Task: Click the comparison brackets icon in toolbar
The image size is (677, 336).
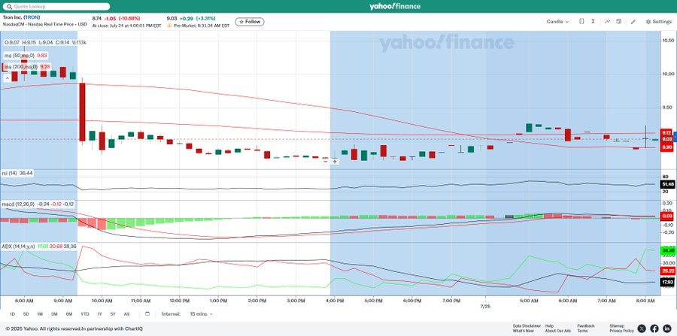Action: [x=581, y=22]
